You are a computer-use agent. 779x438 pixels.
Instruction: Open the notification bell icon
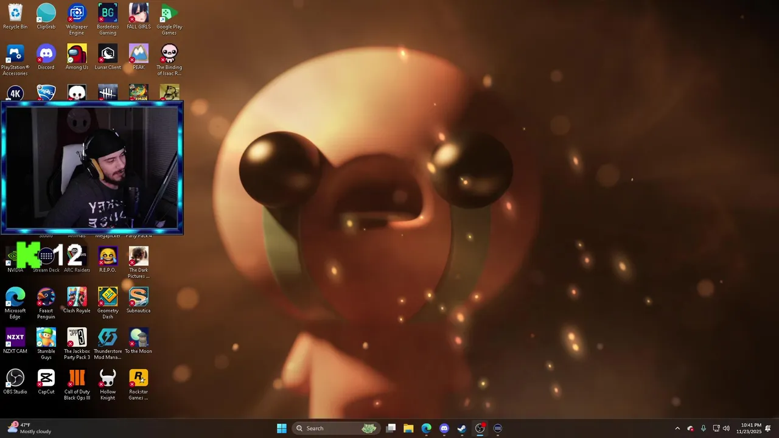click(x=768, y=428)
